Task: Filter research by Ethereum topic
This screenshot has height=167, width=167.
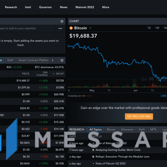Action: pos(127,130)
